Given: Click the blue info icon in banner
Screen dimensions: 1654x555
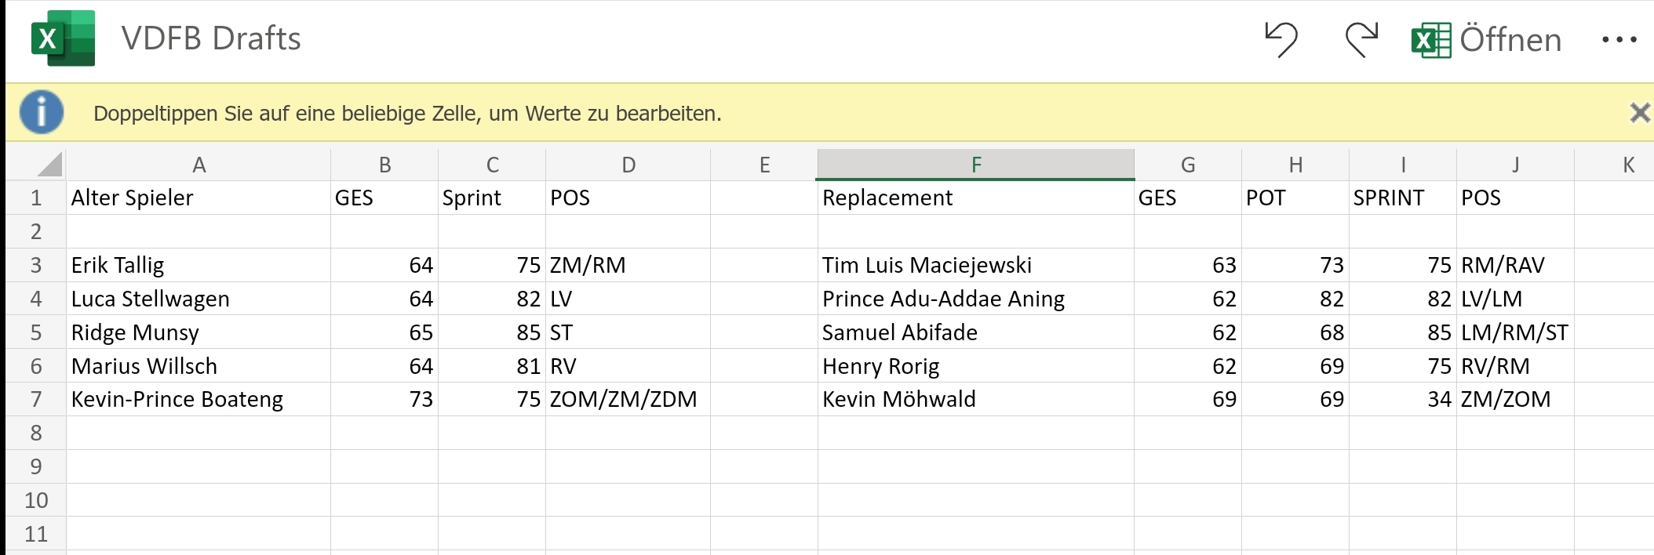Looking at the screenshot, I should pyautogui.click(x=42, y=112).
